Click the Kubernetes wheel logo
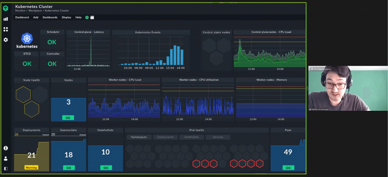The image size is (388, 177). (27, 38)
